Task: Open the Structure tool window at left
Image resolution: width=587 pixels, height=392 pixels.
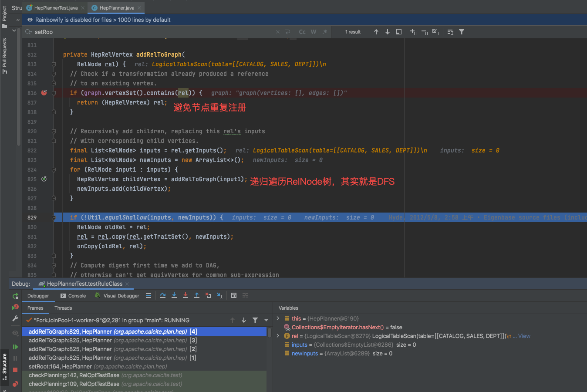Action: (4, 367)
